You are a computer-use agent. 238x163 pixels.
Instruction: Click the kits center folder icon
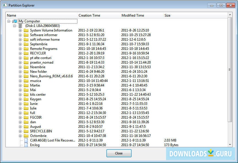click(26, 95)
